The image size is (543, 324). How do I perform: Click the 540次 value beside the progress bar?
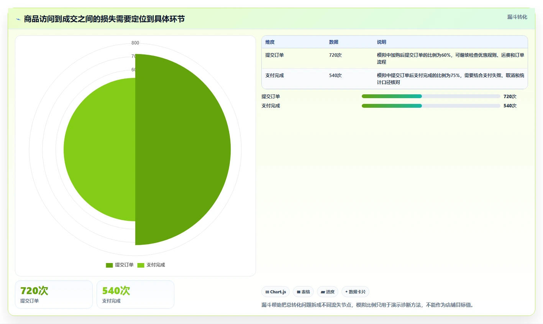click(x=510, y=106)
